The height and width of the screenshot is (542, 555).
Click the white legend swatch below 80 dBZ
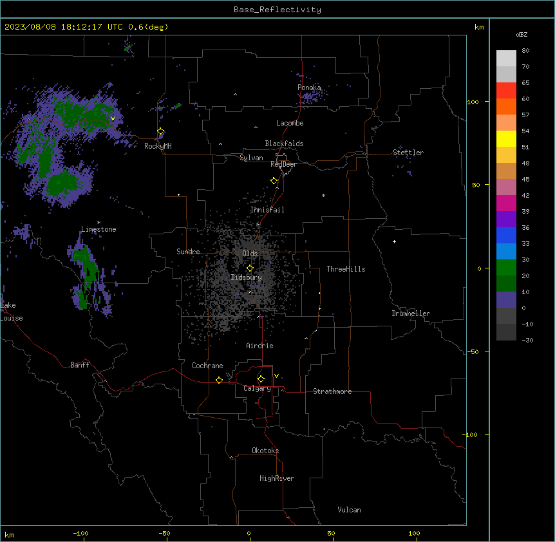(x=506, y=59)
